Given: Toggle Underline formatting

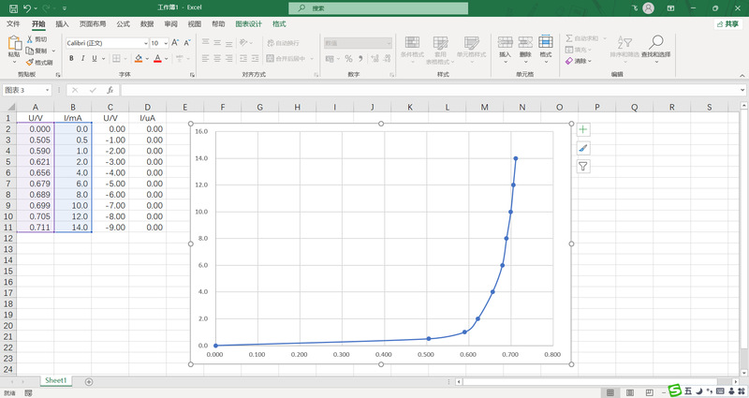Looking at the screenshot, I should (x=95, y=58).
